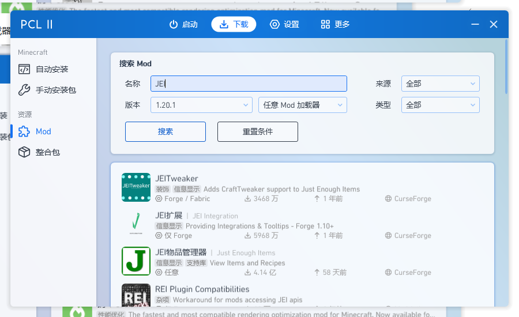Select 手动安装包 wrench entry

tap(55, 90)
